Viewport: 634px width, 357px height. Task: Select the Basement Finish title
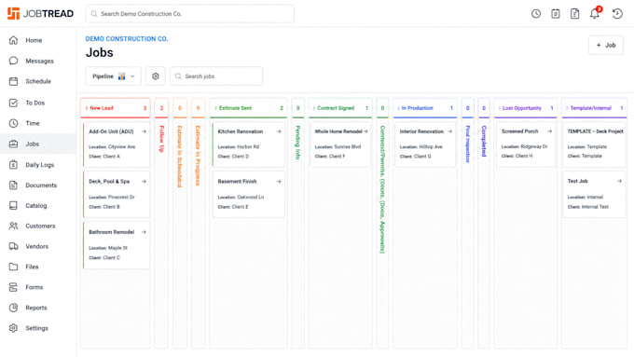[x=237, y=182]
